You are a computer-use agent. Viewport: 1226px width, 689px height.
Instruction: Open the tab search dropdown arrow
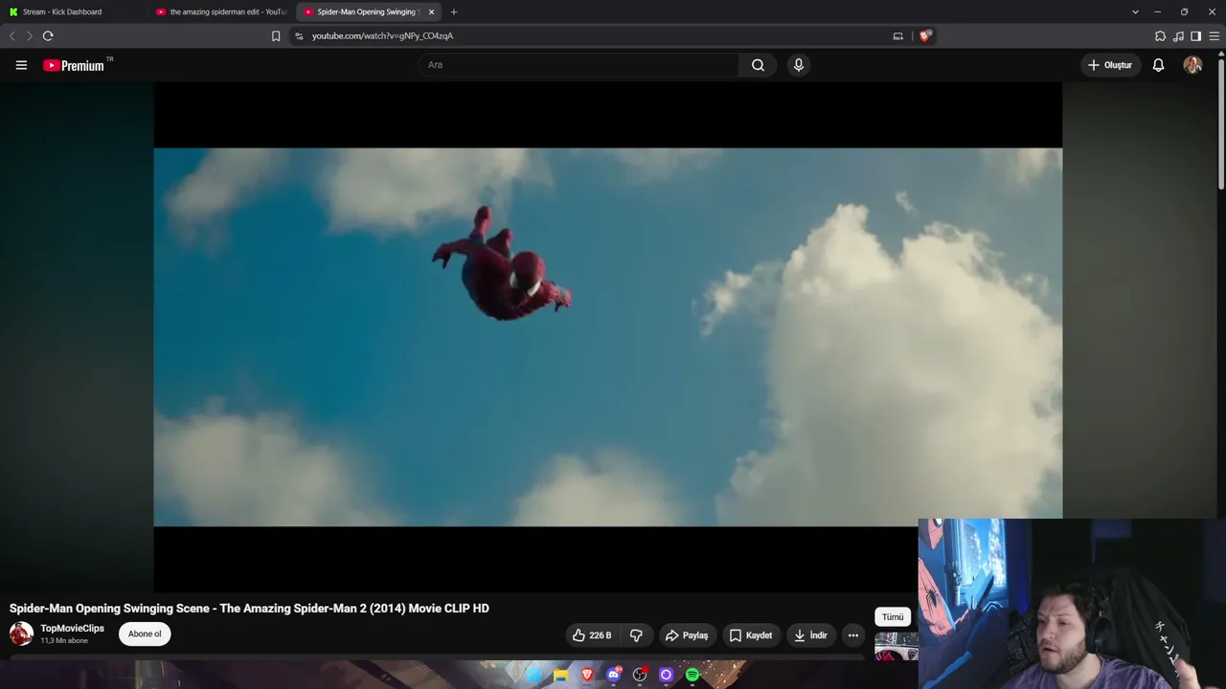click(x=1135, y=11)
